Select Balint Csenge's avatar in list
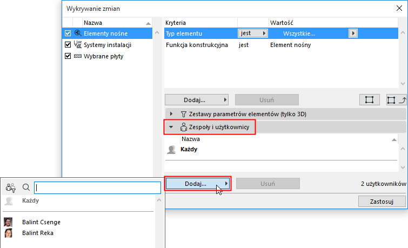 coord(8,222)
